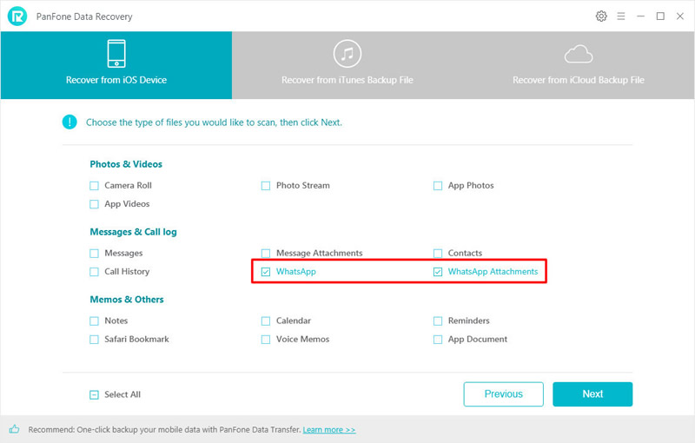The width and height of the screenshot is (695, 443).
Task: Click the phone icon for iOS Device recovery
Action: (116, 53)
